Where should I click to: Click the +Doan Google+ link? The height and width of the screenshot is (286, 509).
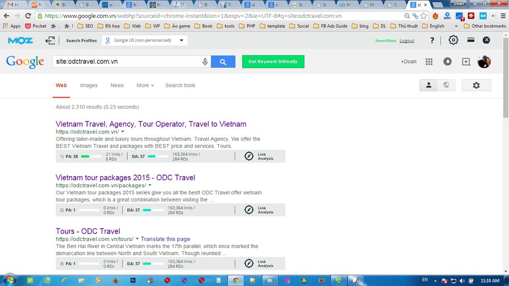(x=408, y=62)
